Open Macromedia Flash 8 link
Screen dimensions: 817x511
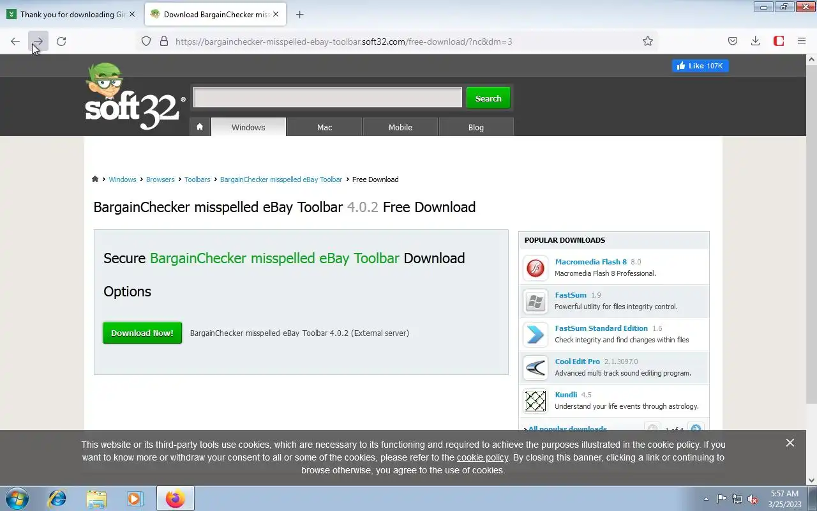590,262
